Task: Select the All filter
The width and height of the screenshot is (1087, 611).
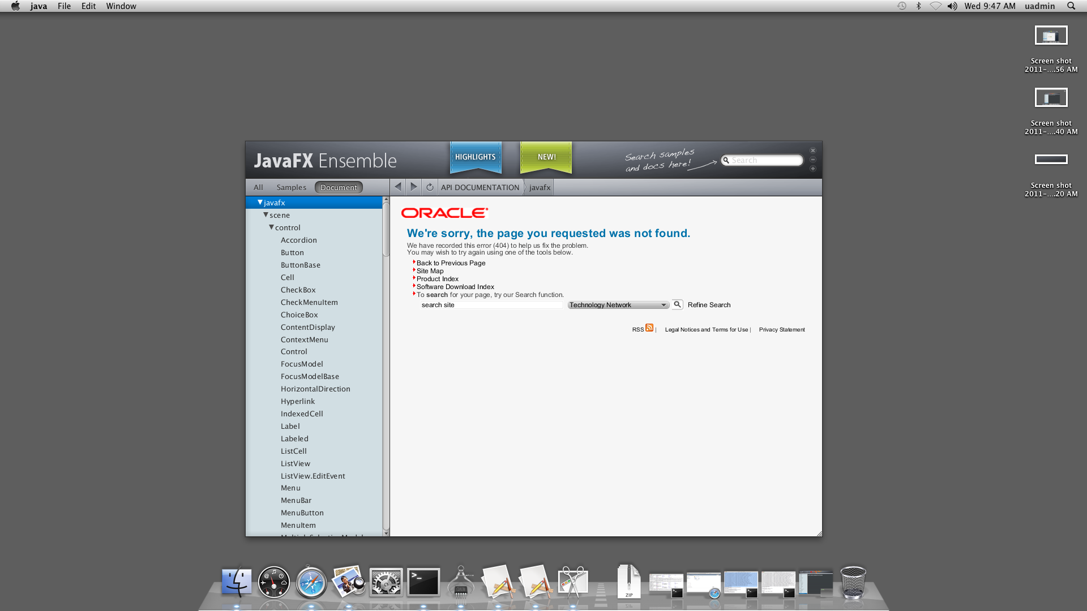Action: click(258, 187)
